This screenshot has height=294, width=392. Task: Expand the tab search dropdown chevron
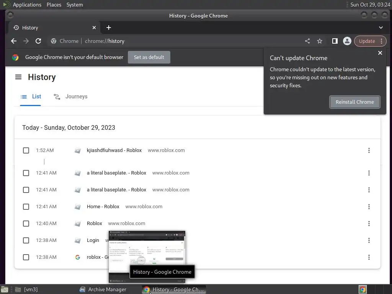(381, 28)
